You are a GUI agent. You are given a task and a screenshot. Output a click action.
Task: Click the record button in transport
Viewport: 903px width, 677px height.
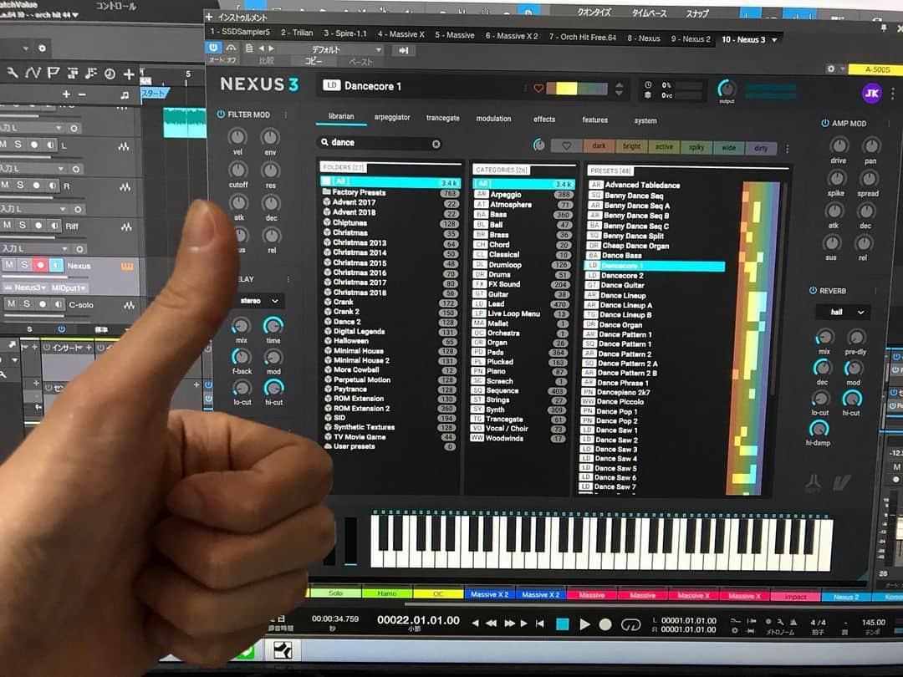[x=605, y=624]
